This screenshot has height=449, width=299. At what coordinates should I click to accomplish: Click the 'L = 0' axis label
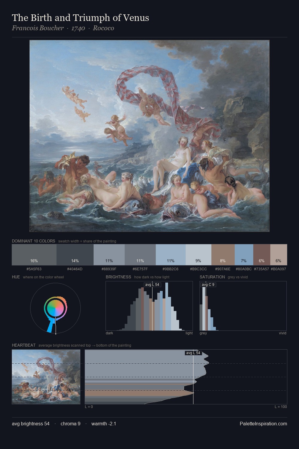pyautogui.click(x=89, y=407)
